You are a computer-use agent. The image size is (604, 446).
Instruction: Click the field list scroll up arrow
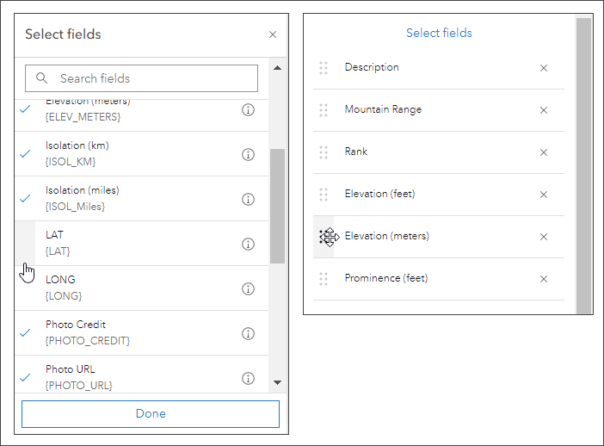pos(277,68)
